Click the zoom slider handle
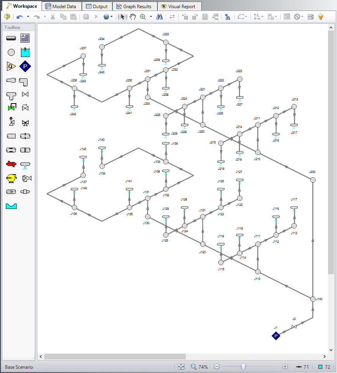Image resolution: width=337 pixels, height=373 pixels. 243,367
